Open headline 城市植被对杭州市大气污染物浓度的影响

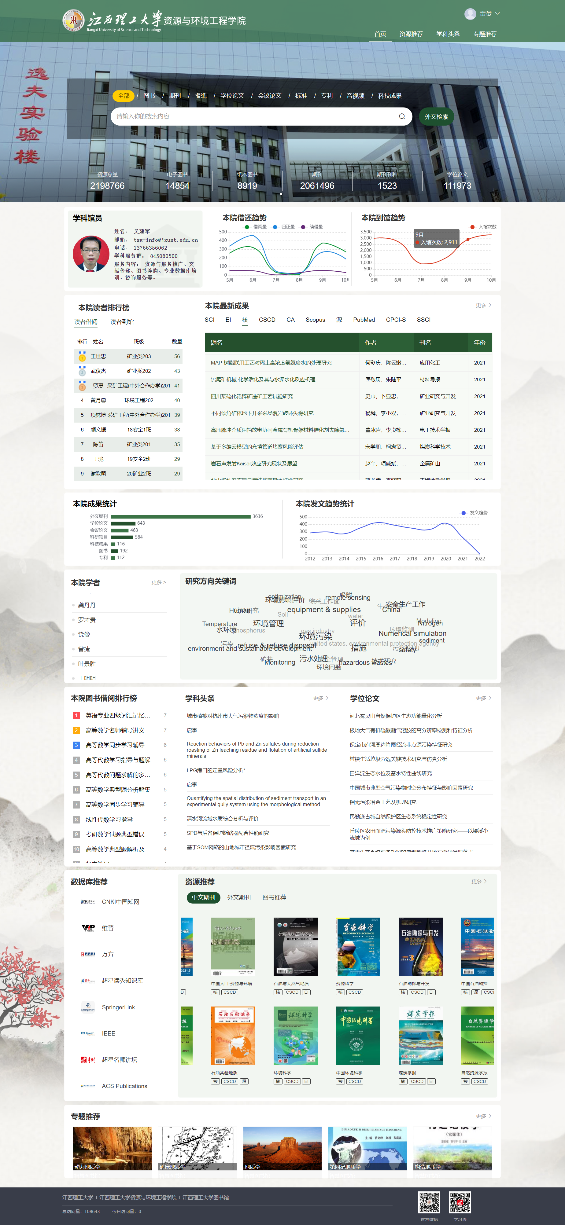point(233,716)
